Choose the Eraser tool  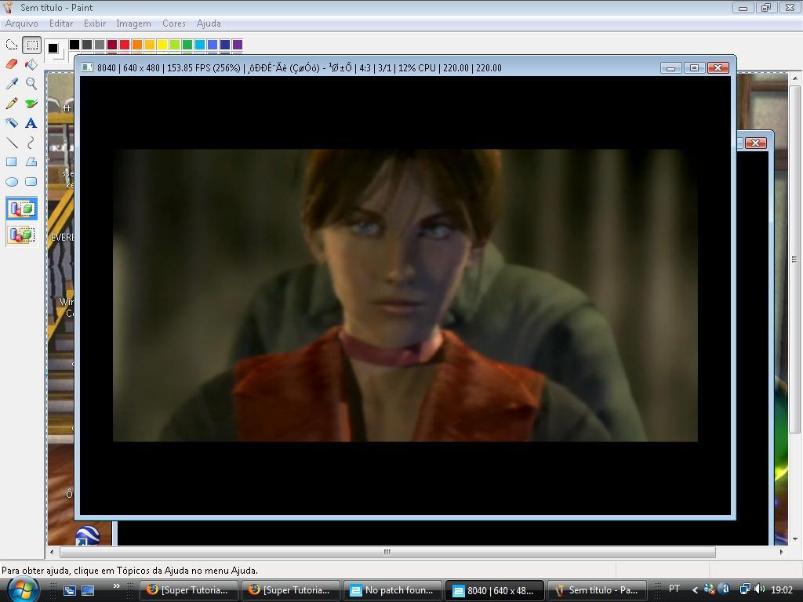point(11,64)
